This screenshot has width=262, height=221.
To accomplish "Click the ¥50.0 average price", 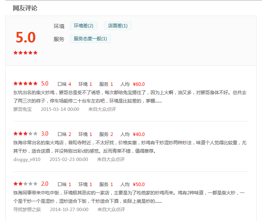I will pyautogui.click(x=139, y=185).
